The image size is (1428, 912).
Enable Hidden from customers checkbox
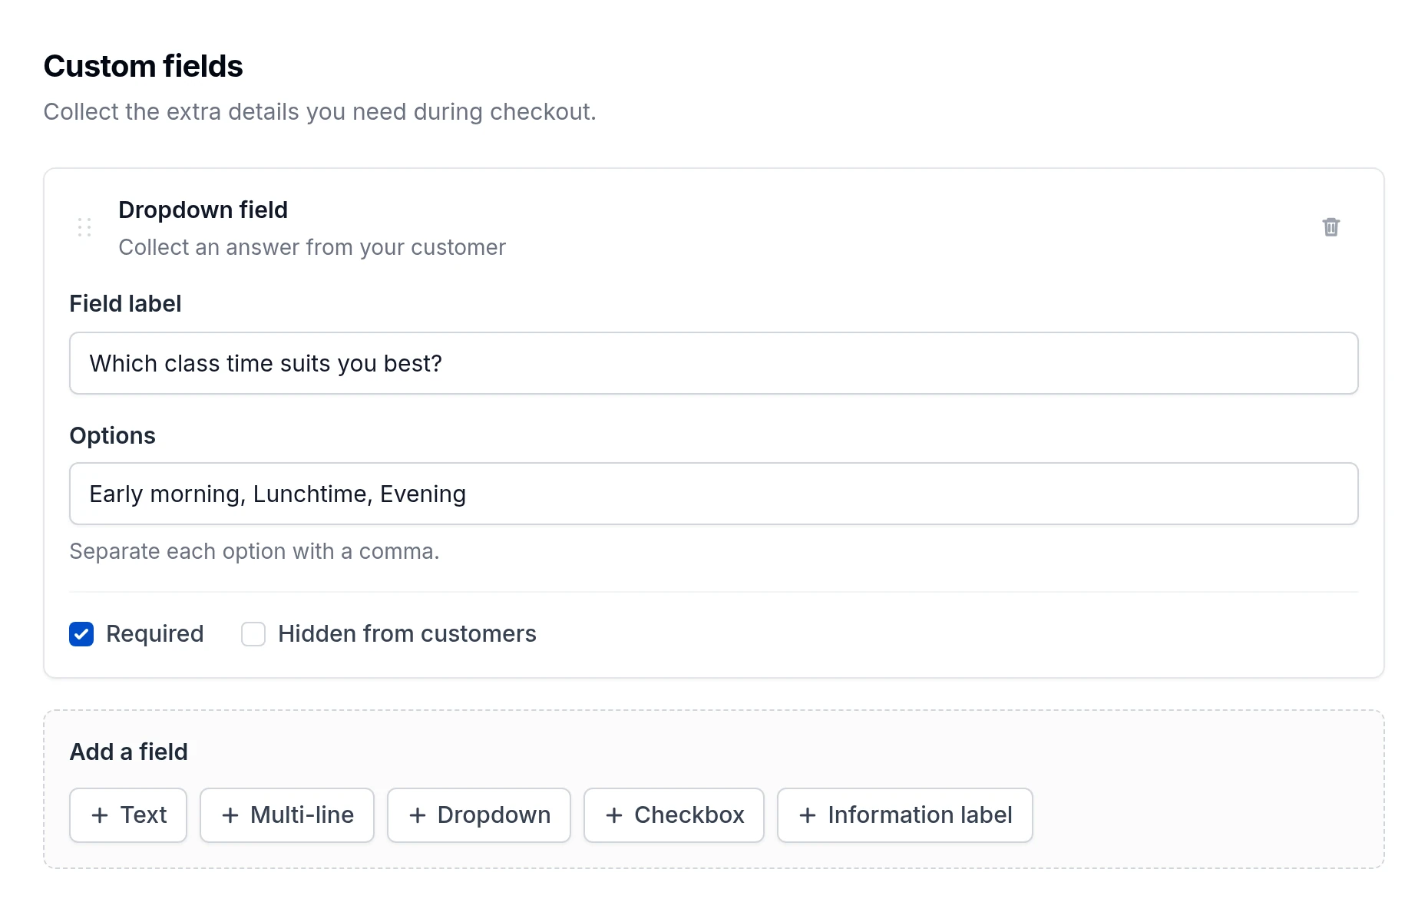click(253, 634)
